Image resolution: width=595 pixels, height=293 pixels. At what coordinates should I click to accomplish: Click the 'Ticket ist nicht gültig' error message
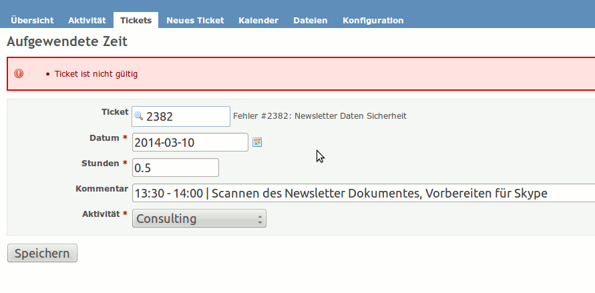(x=96, y=74)
